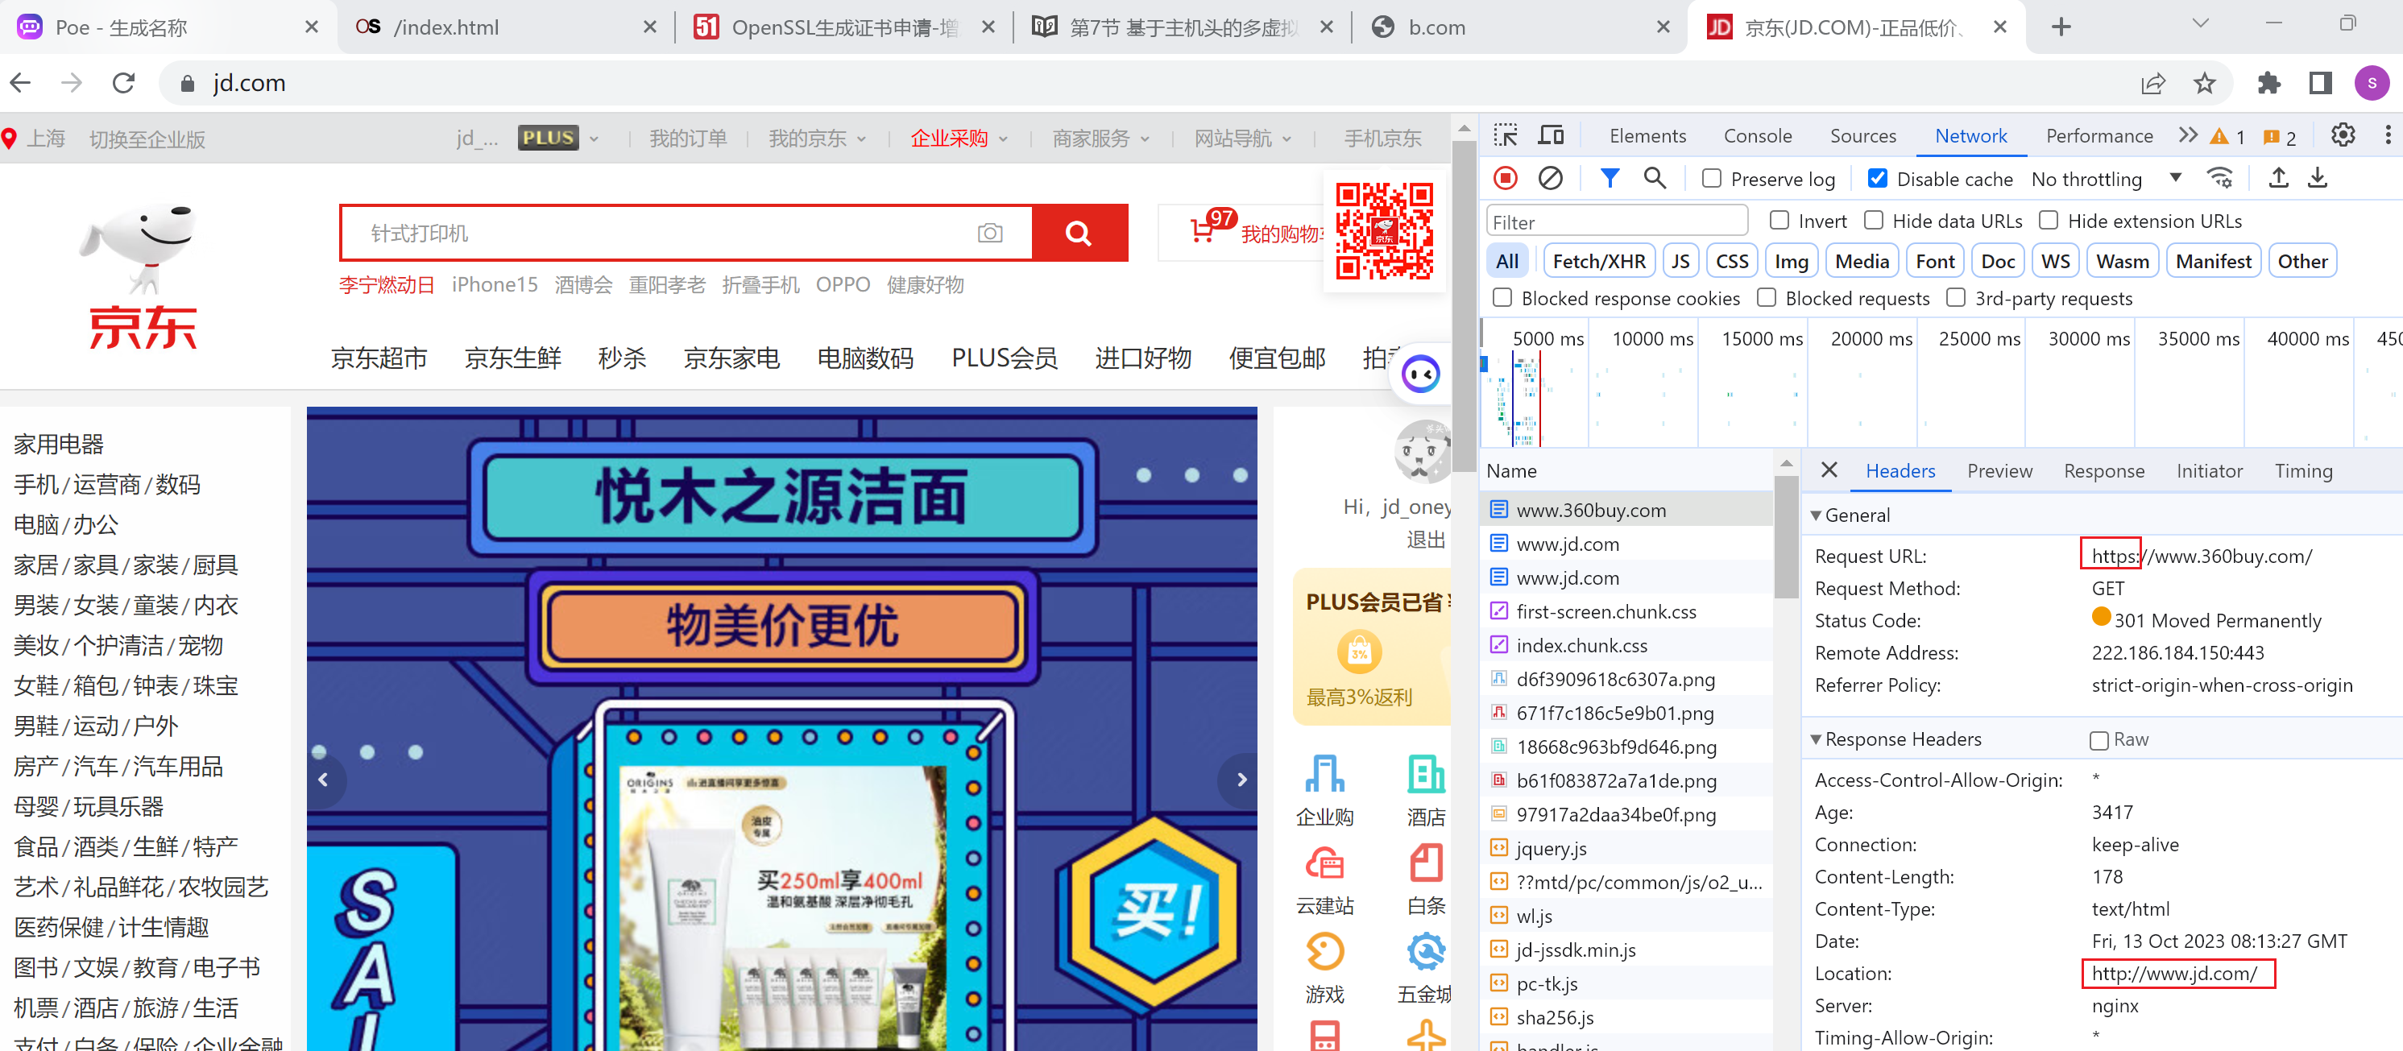Viewport: 2403px width, 1051px height.
Task: Expand more DevTools tabs chevron
Action: pyautogui.click(x=2188, y=135)
